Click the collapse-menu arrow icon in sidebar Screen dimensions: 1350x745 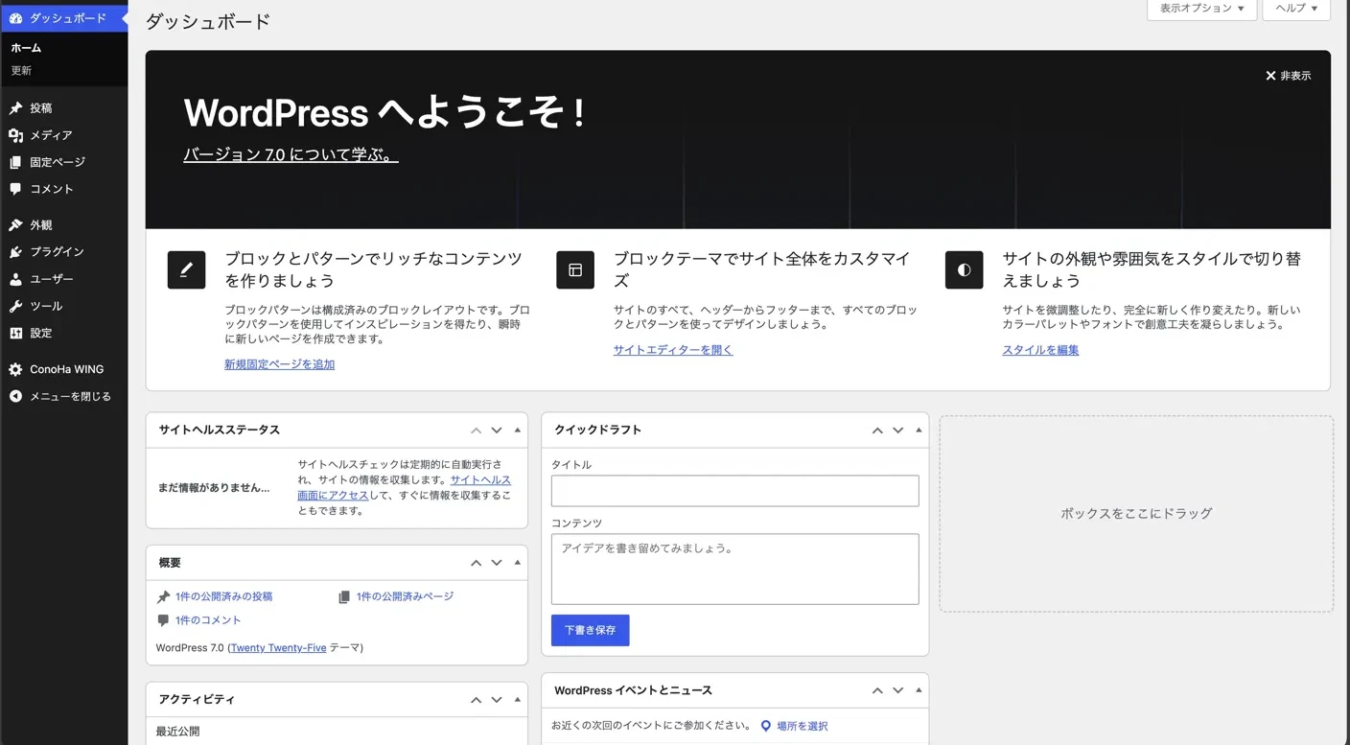[15, 396]
